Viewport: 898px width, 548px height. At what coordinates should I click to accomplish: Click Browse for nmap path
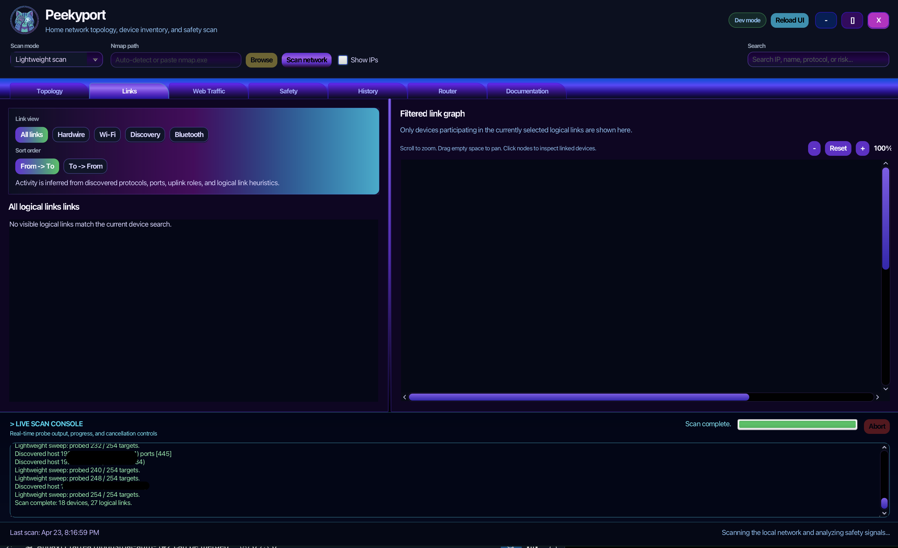click(261, 60)
